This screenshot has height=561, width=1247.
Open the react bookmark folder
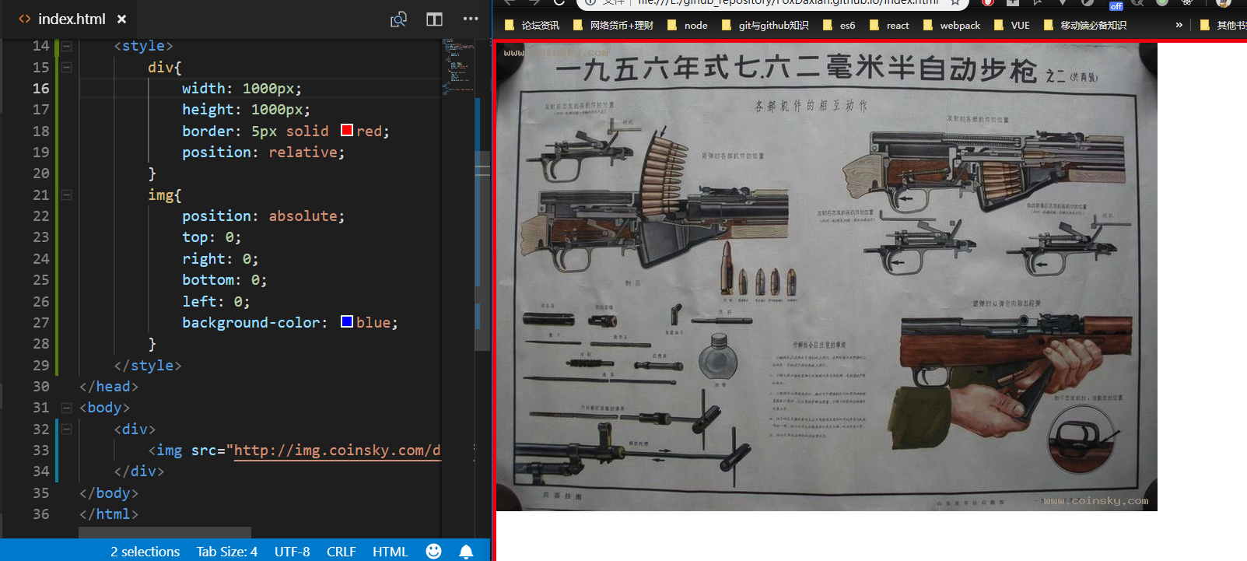pos(889,26)
